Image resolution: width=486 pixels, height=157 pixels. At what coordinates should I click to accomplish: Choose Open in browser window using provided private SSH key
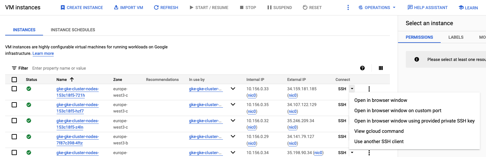point(414,121)
